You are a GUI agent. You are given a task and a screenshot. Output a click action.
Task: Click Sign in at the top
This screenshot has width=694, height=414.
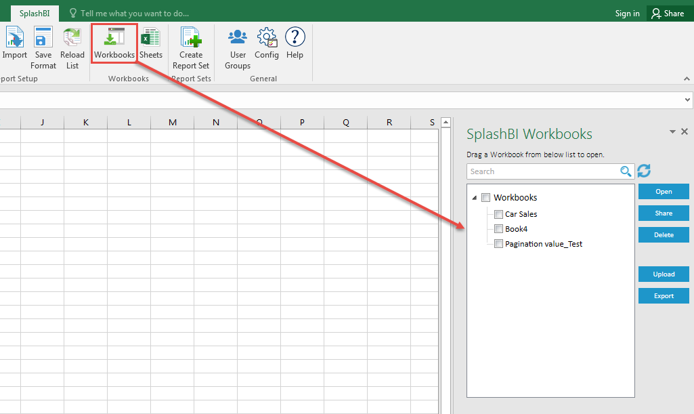pyautogui.click(x=627, y=14)
